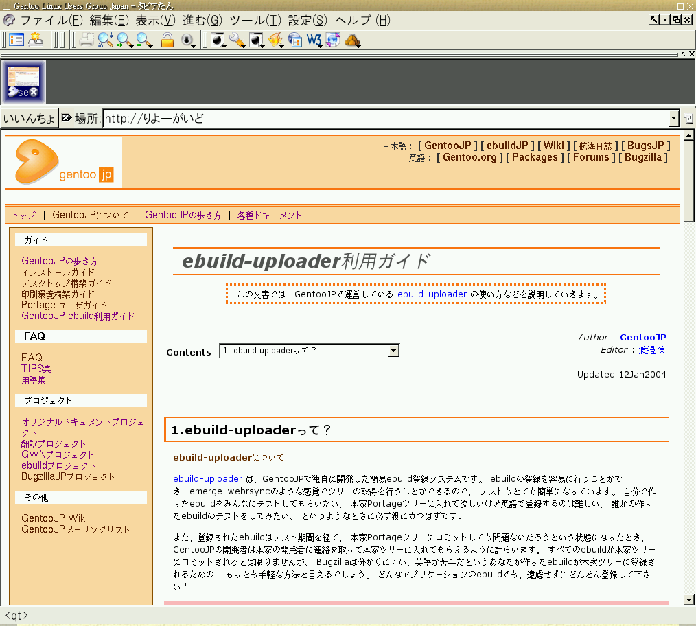
Task: Click the zoom out magnifier icon
Action: [144, 40]
